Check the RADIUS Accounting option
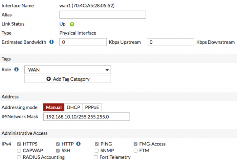This screenshot has height=162, width=237. pos(19,157)
